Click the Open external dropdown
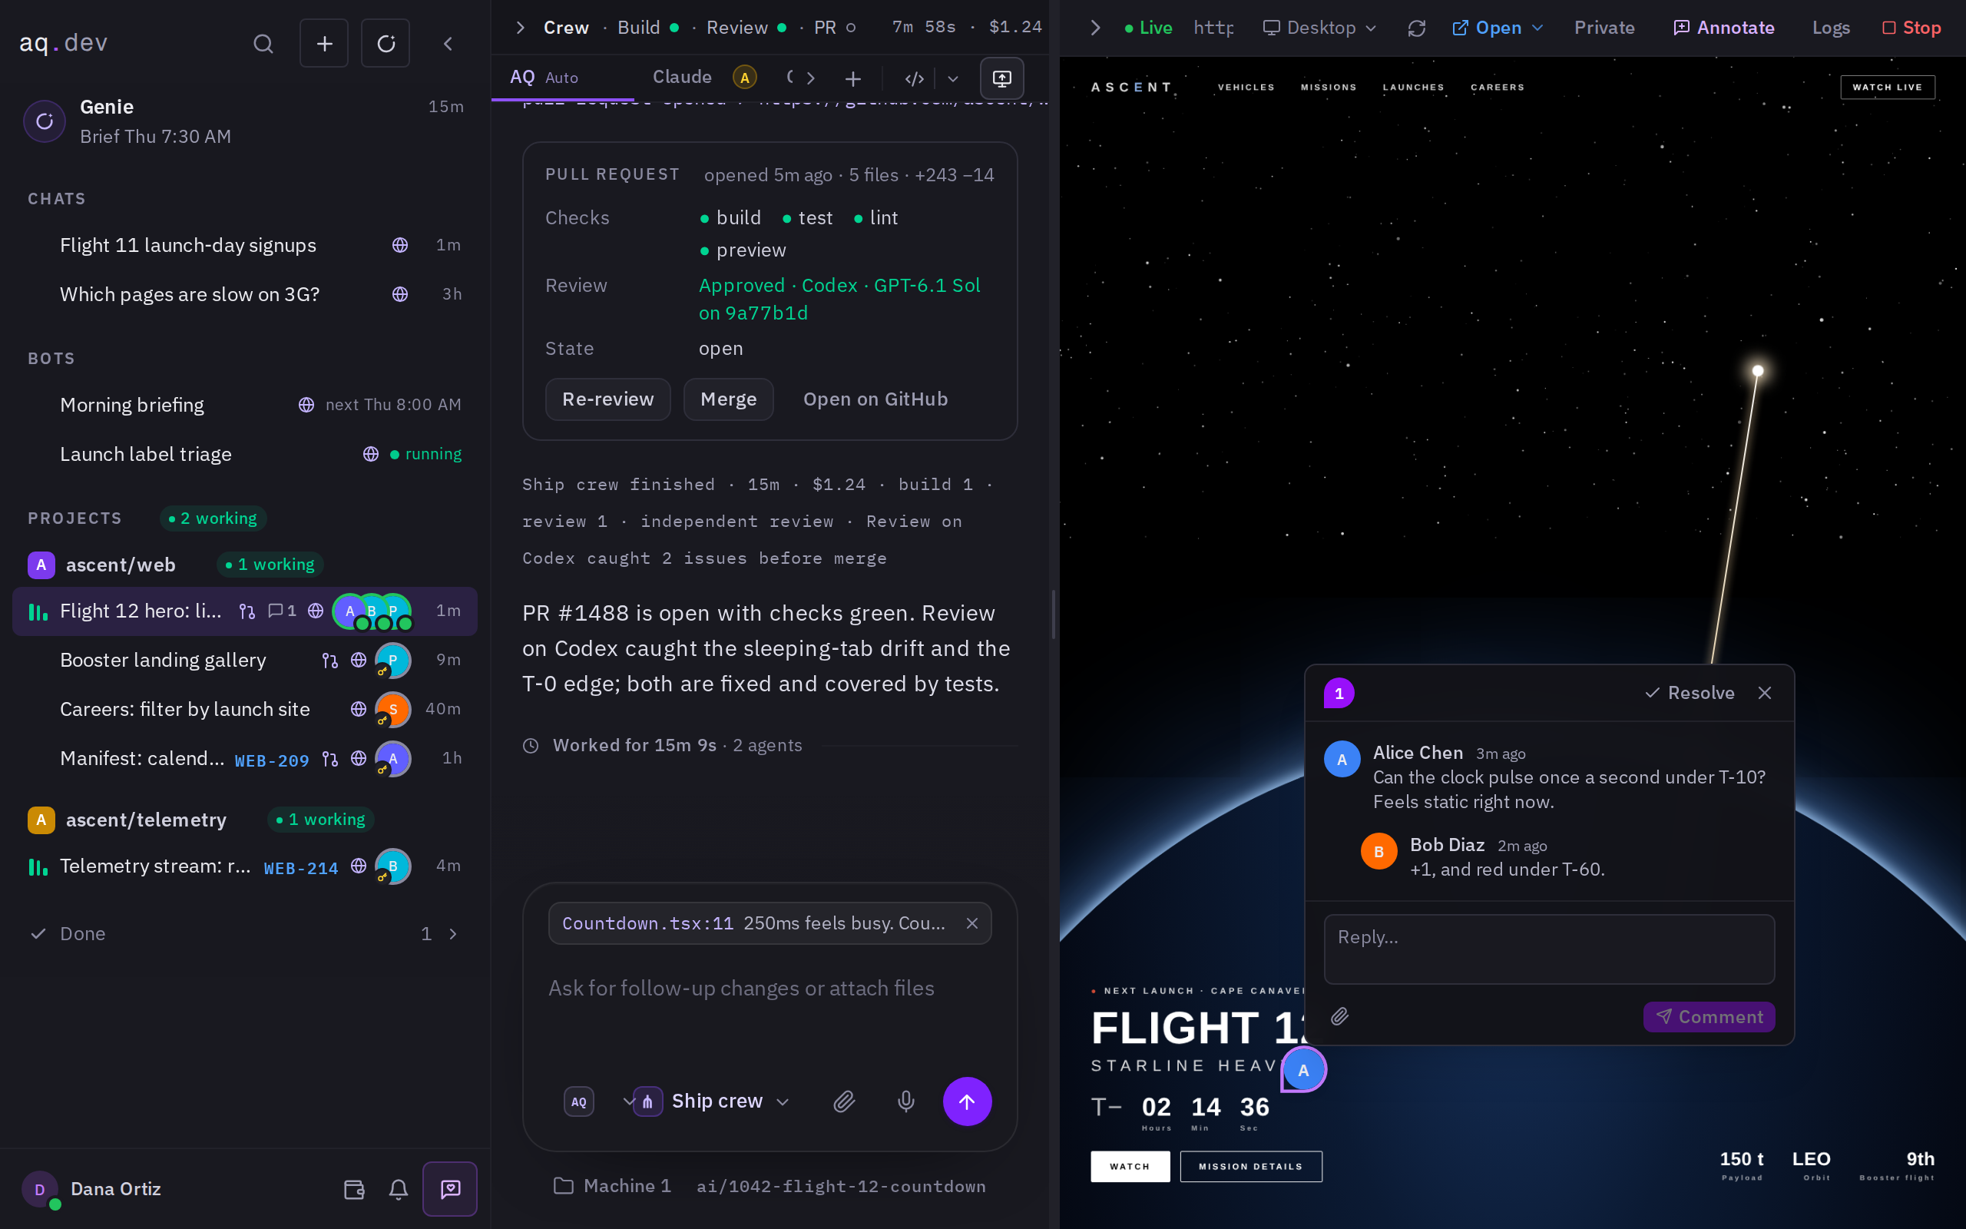 click(1498, 28)
